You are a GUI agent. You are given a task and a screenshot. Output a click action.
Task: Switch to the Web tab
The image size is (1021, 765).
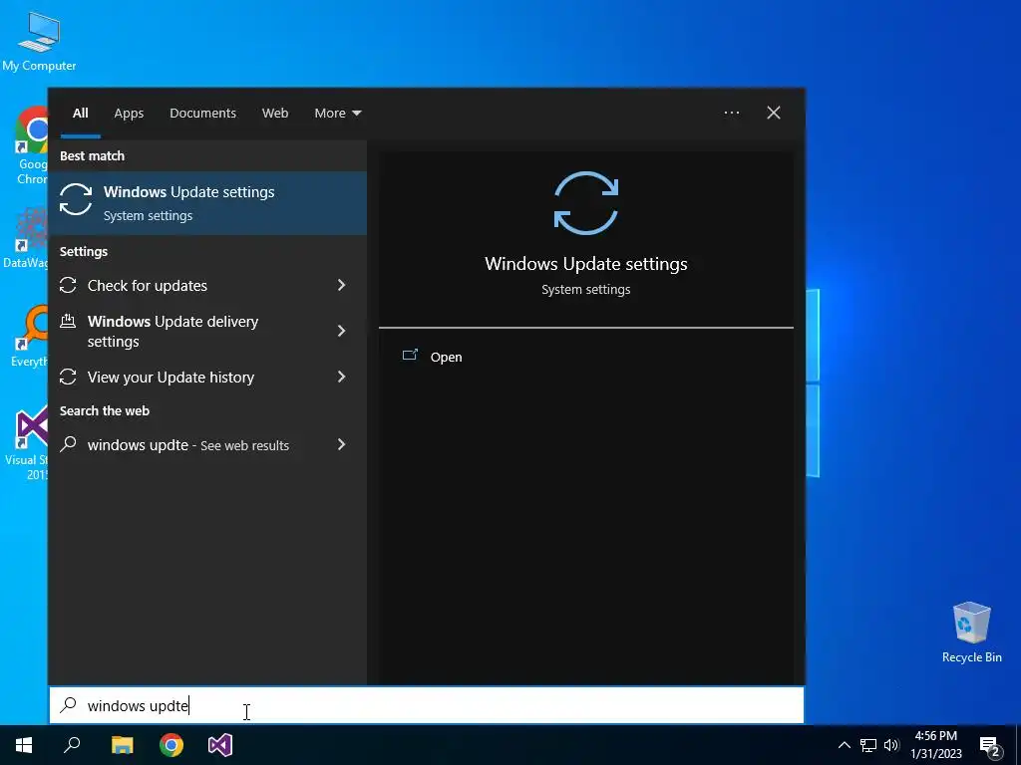tap(275, 114)
